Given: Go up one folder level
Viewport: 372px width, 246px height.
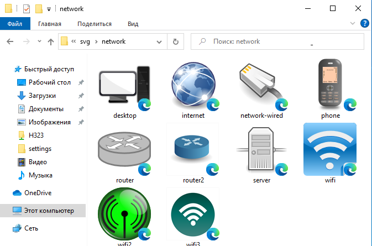Looking at the screenshot, I should (x=51, y=41).
